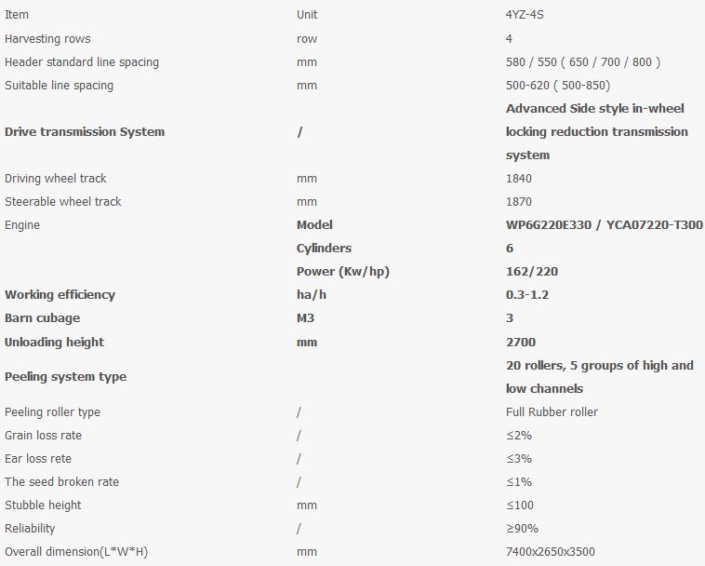Click the "Item" column header cell
The height and width of the screenshot is (566, 705).
coord(17,15)
